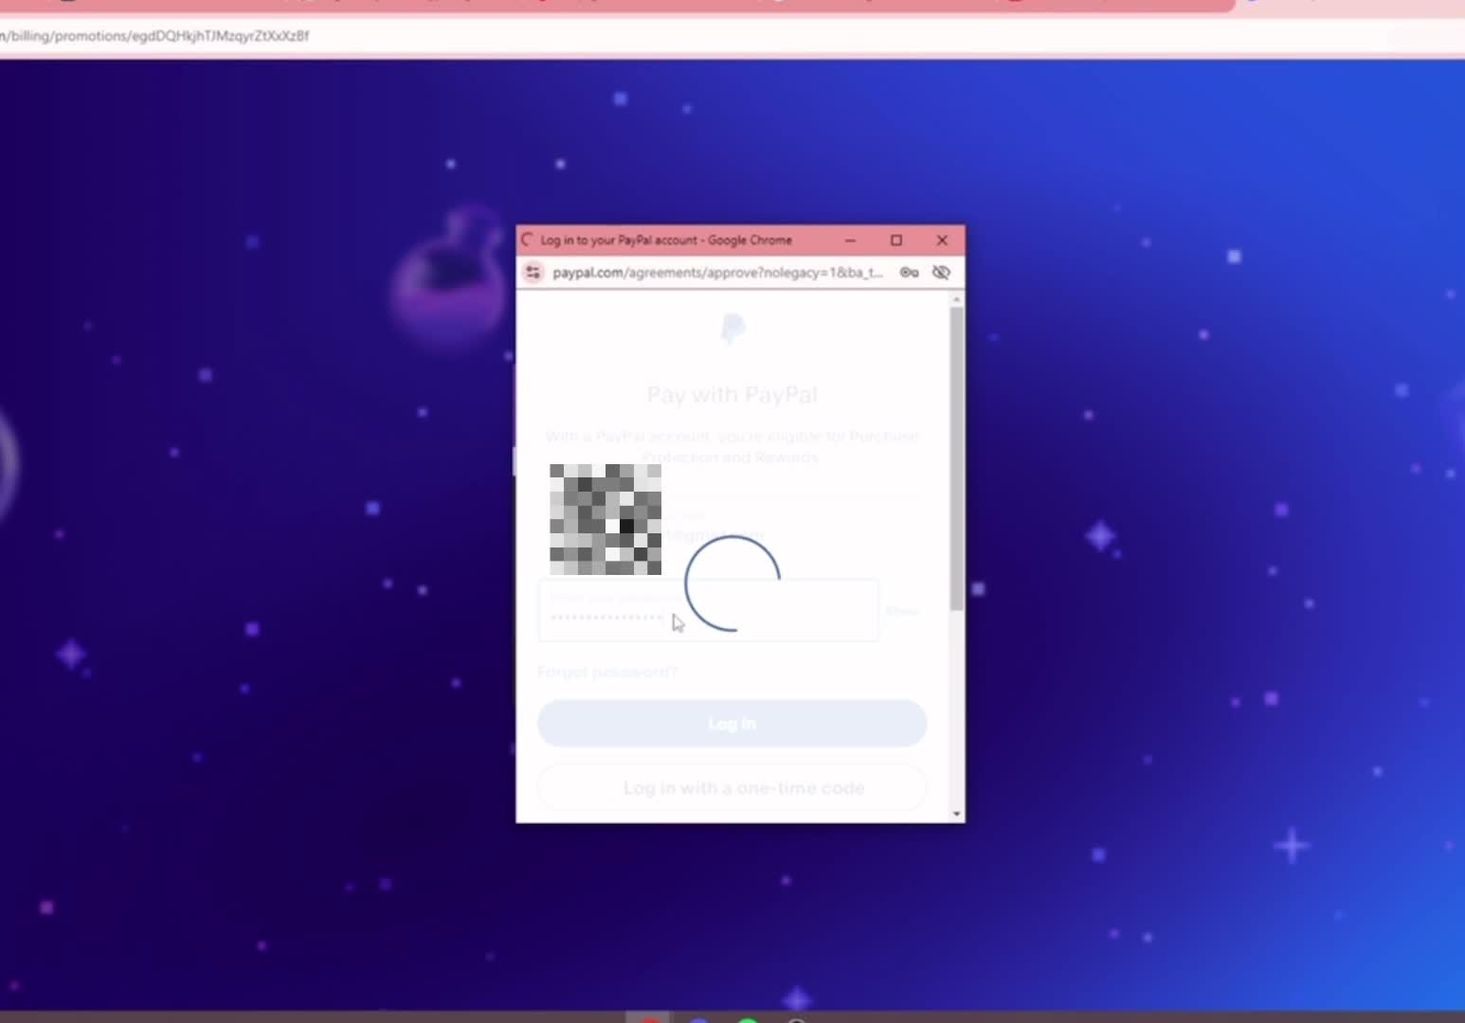
Task: Click the password manager key icon
Action: 909,273
